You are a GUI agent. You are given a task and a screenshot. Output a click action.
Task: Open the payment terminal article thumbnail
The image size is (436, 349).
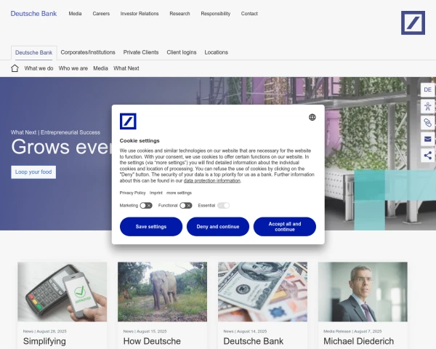click(x=62, y=292)
